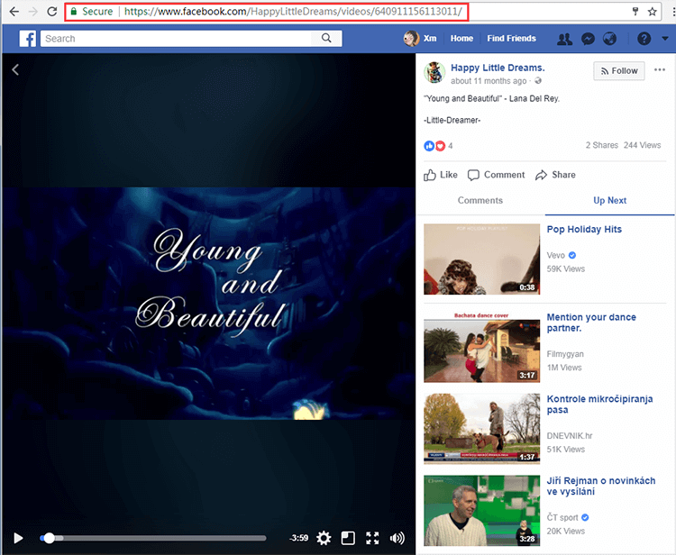Open video quality settings gear
The image size is (676, 555).
[x=324, y=538]
